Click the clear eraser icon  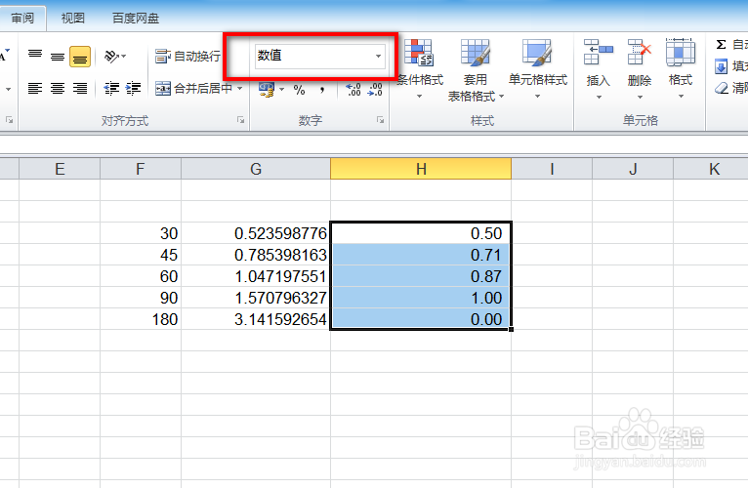tap(721, 88)
